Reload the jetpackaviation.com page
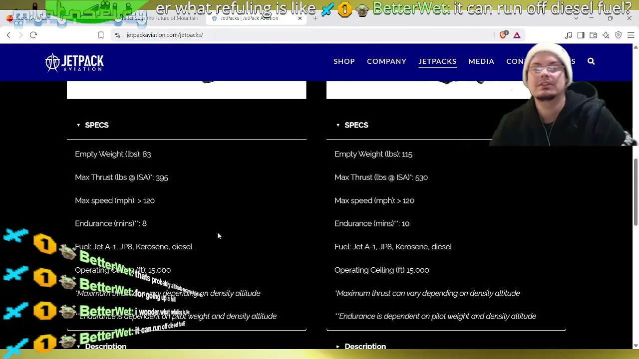 tap(33, 35)
